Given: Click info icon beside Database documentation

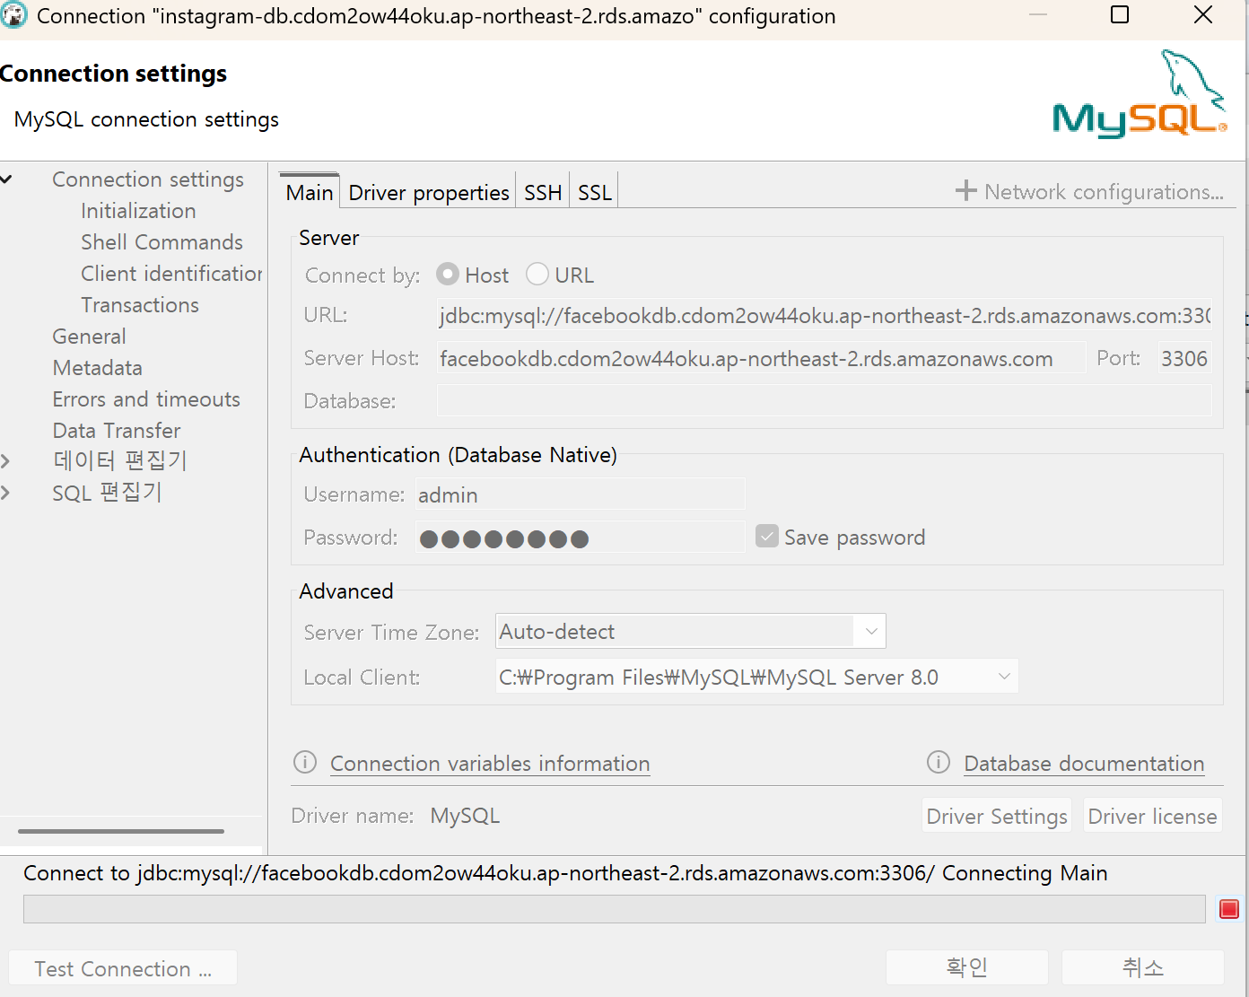Looking at the screenshot, I should 939,763.
